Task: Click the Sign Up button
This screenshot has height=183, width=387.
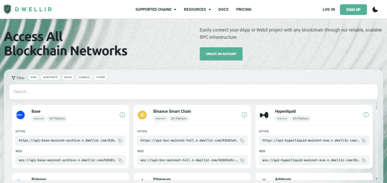Action: [353, 9]
